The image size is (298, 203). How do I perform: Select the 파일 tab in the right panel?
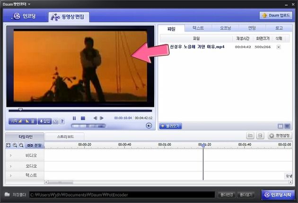coord(171,29)
